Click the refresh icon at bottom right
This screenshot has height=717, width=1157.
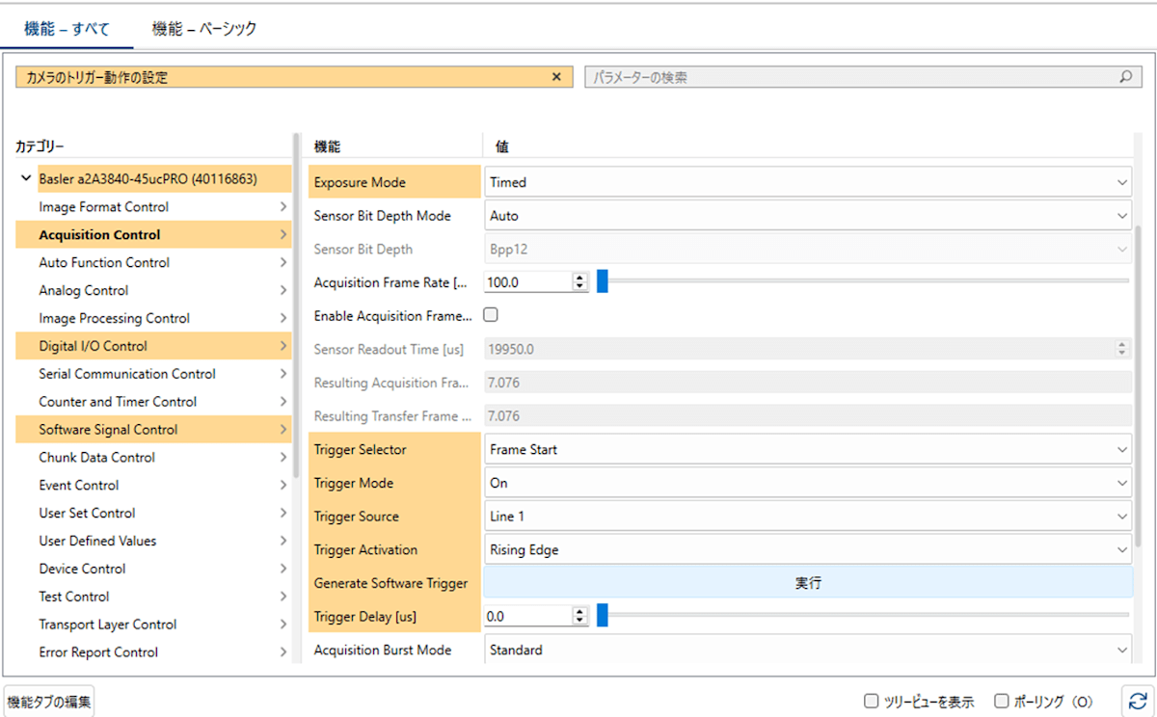1138,701
